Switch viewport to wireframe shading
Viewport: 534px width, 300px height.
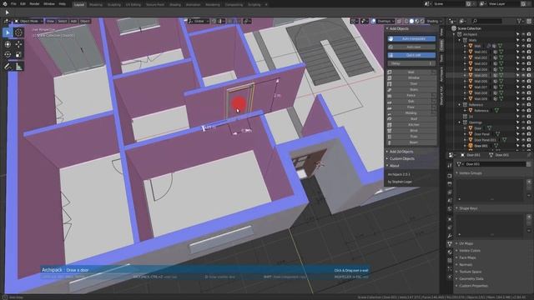click(x=406, y=21)
